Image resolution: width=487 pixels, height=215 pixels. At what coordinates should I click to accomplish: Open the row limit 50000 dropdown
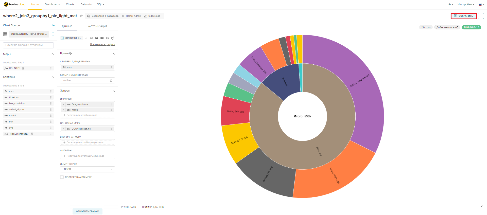coord(88,169)
